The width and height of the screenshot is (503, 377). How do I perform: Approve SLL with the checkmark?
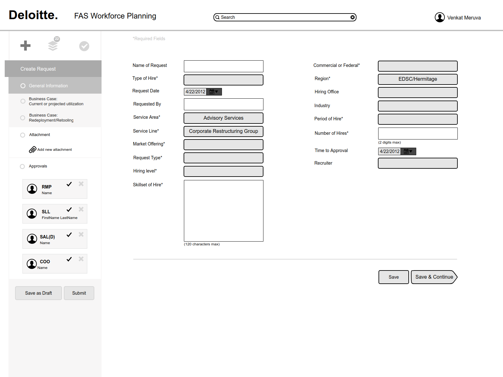(69, 210)
